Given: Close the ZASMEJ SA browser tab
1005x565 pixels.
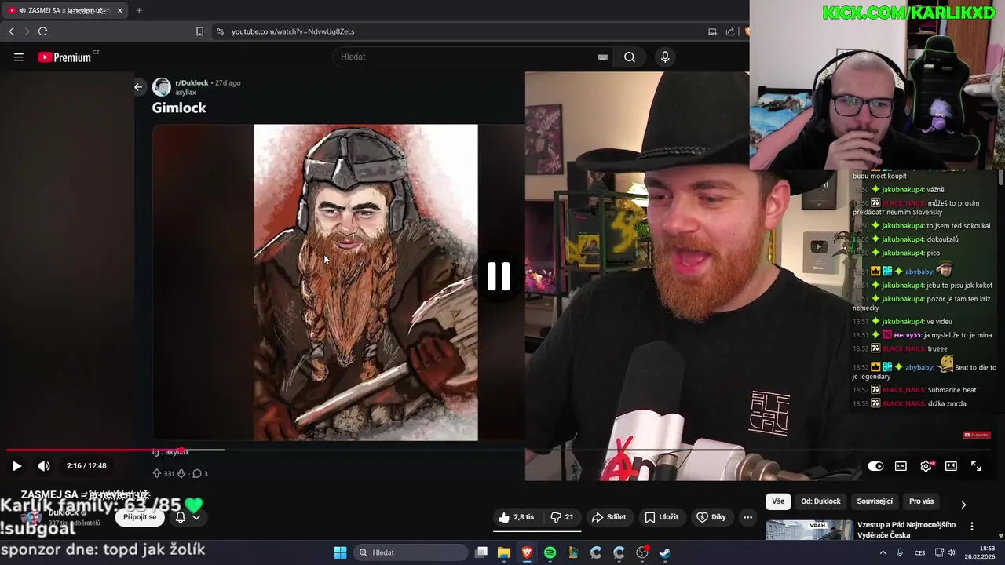Looking at the screenshot, I should point(119,10).
